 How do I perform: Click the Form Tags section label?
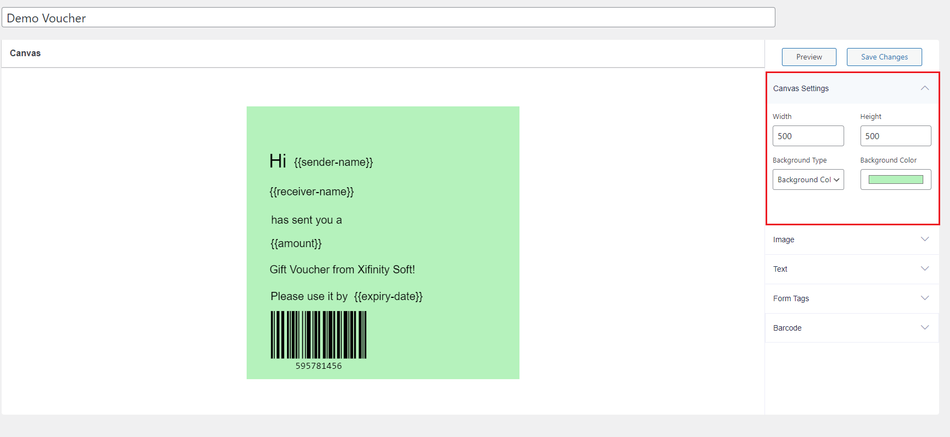click(x=791, y=298)
